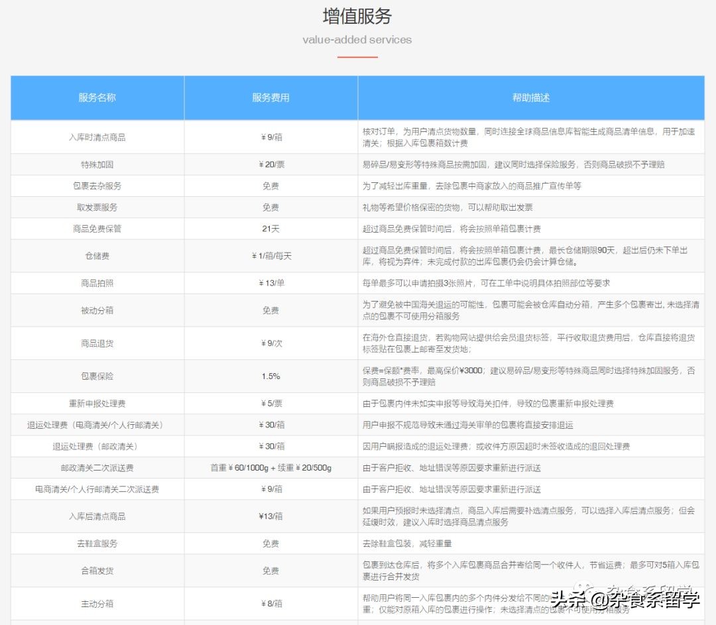Click the 包裹去杂服务 row label

tap(97, 186)
